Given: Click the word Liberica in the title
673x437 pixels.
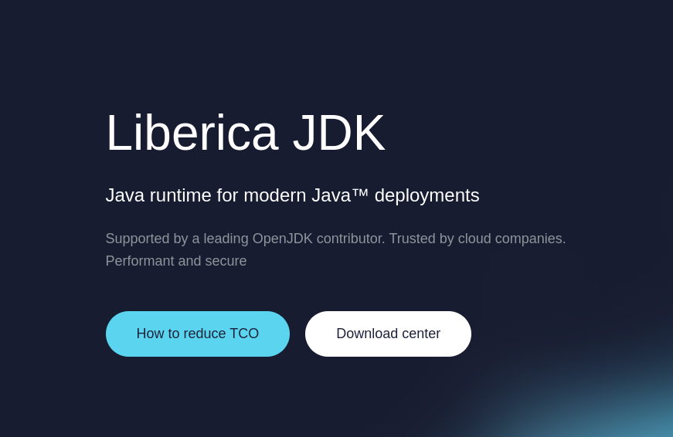Looking at the screenshot, I should (x=192, y=133).
